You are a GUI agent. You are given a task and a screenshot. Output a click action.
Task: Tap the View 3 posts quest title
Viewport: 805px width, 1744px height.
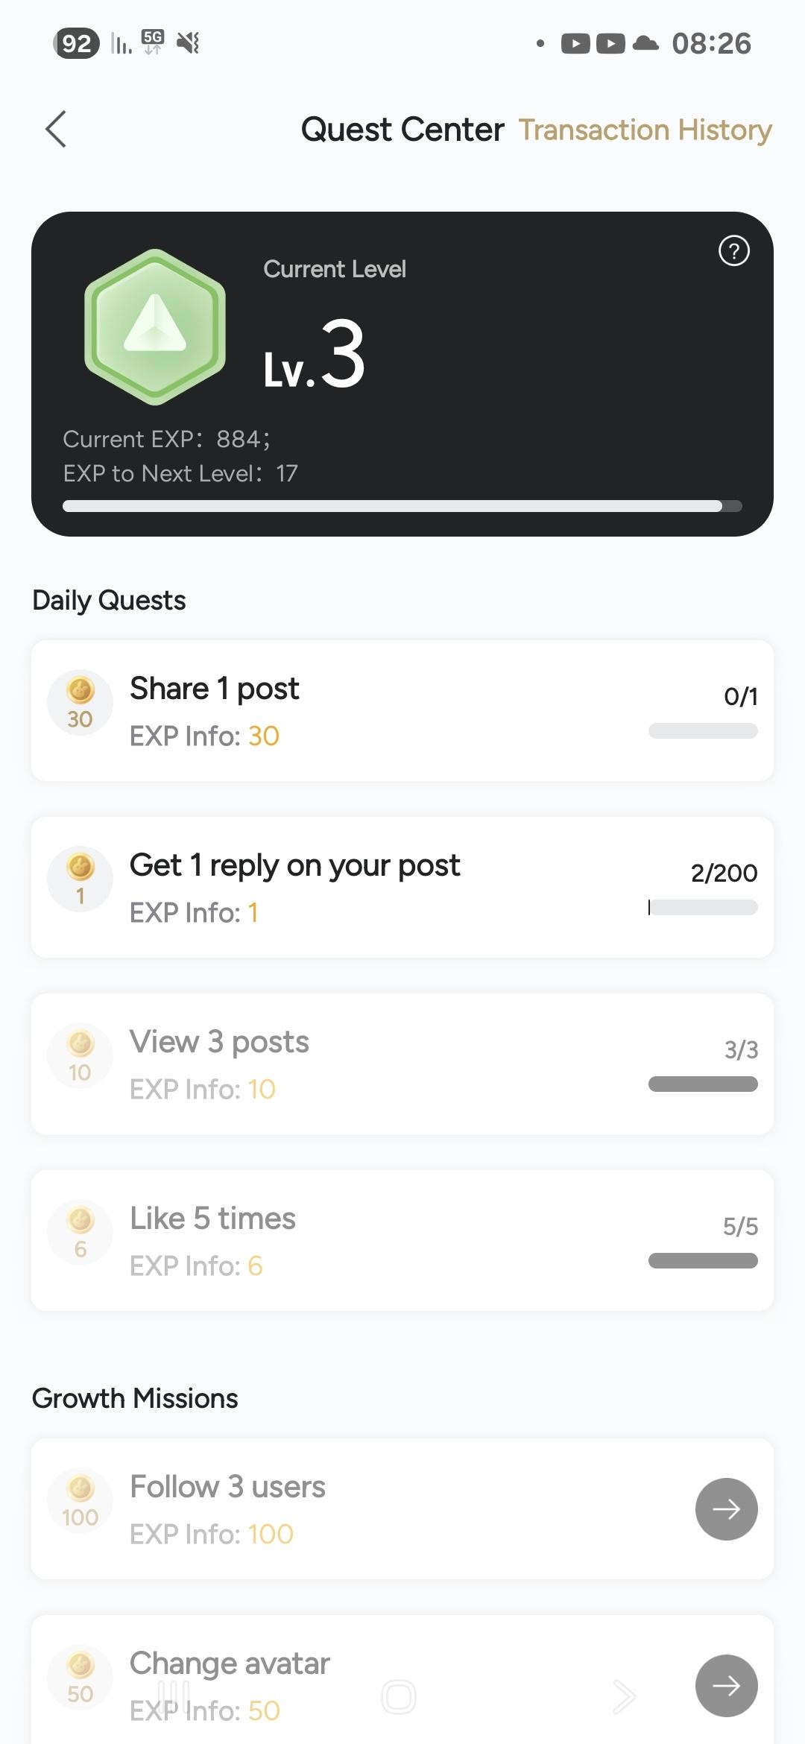[x=219, y=1042]
